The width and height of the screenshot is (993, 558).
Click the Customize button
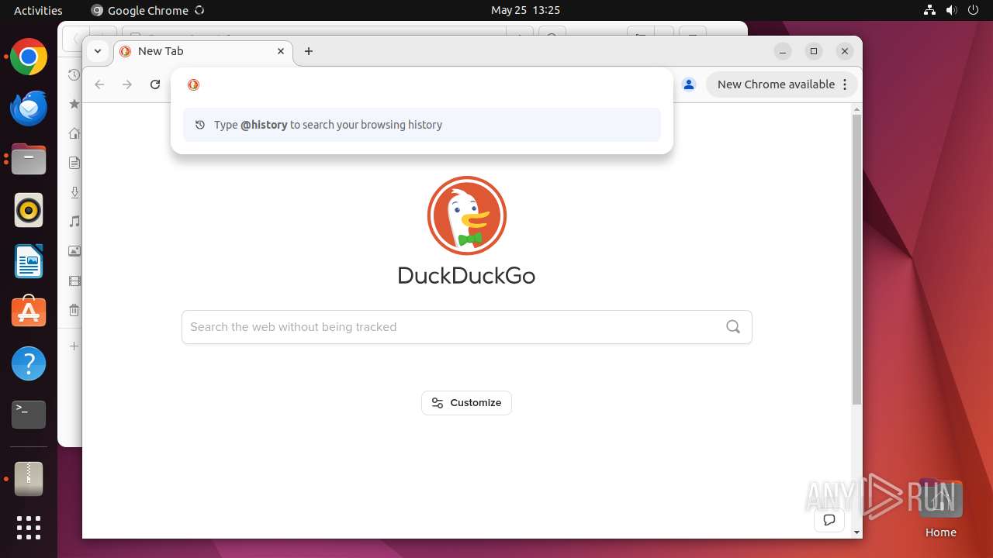point(466,403)
